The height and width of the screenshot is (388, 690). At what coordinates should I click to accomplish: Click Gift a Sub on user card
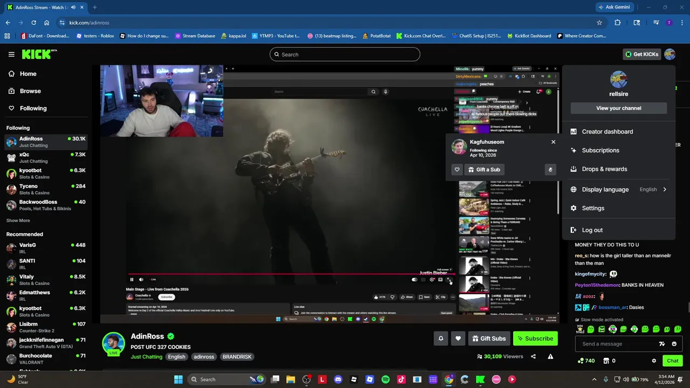pos(484,170)
